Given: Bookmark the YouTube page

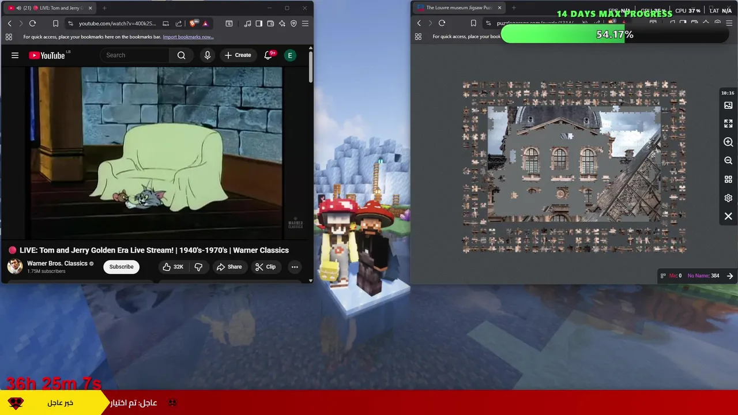Looking at the screenshot, I should 55,24.
